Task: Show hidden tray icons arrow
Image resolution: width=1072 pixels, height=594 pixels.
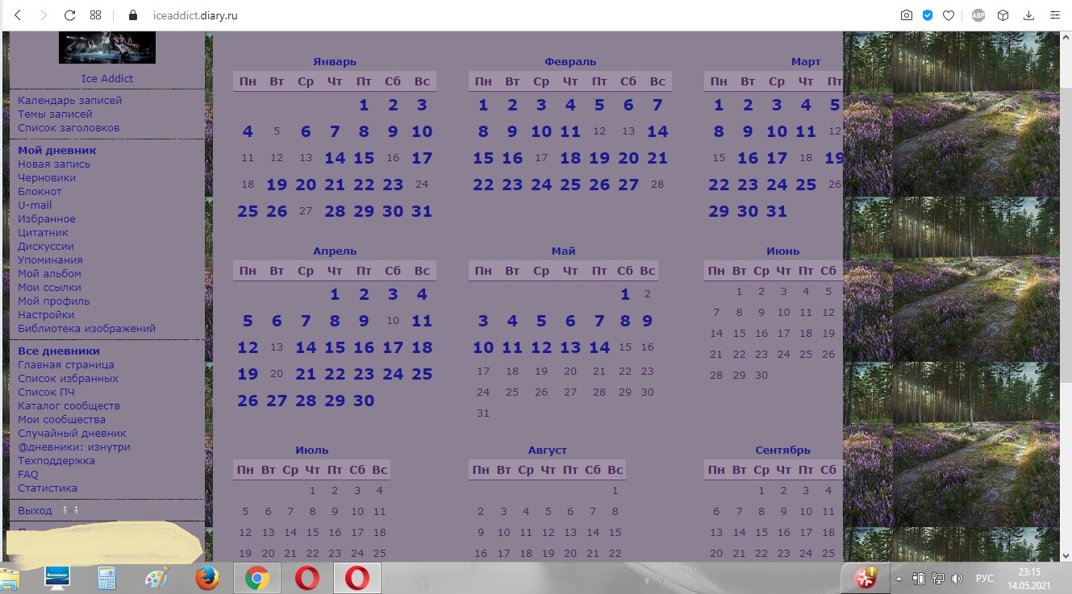Action: coord(899,579)
